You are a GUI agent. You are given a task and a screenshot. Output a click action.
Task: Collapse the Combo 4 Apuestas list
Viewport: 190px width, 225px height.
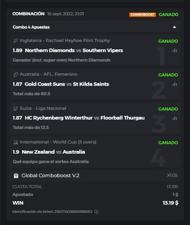coord(174,27)
